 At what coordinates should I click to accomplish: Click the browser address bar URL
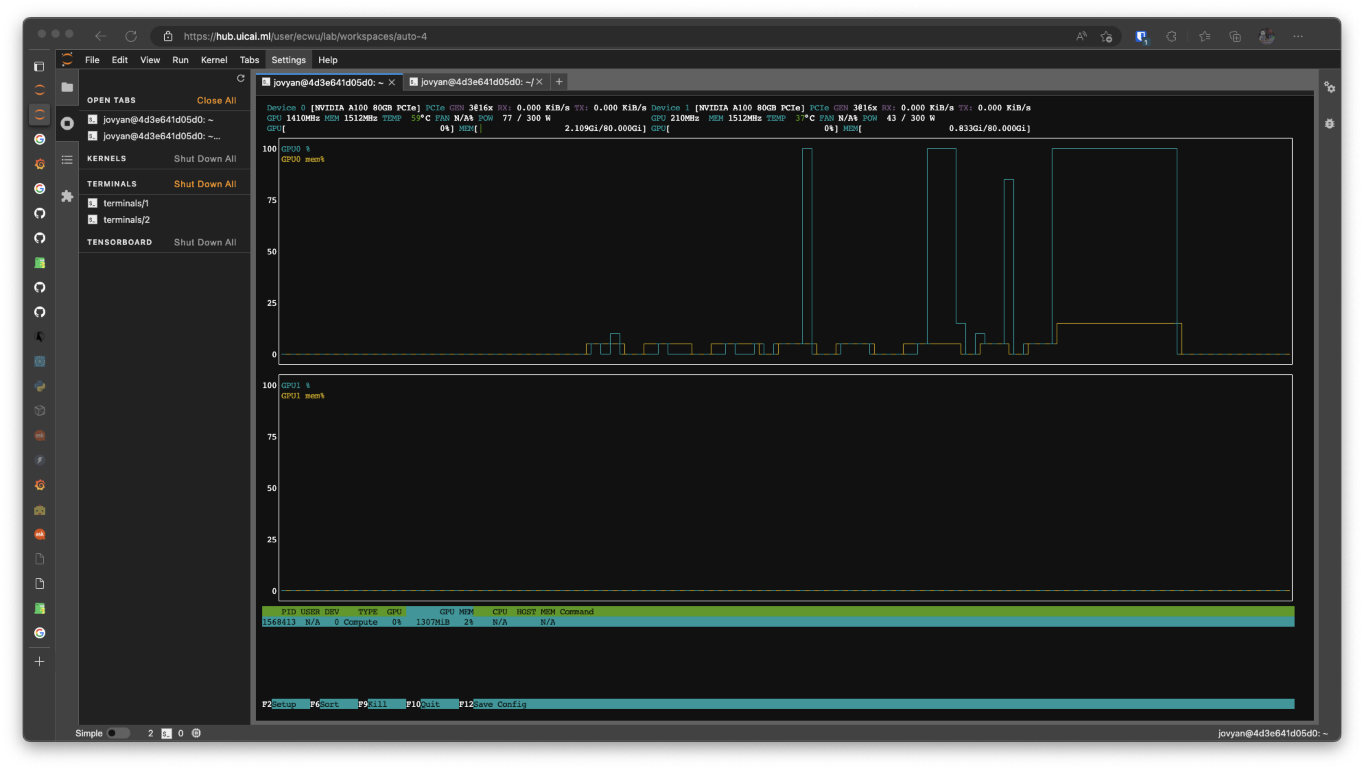305,36
